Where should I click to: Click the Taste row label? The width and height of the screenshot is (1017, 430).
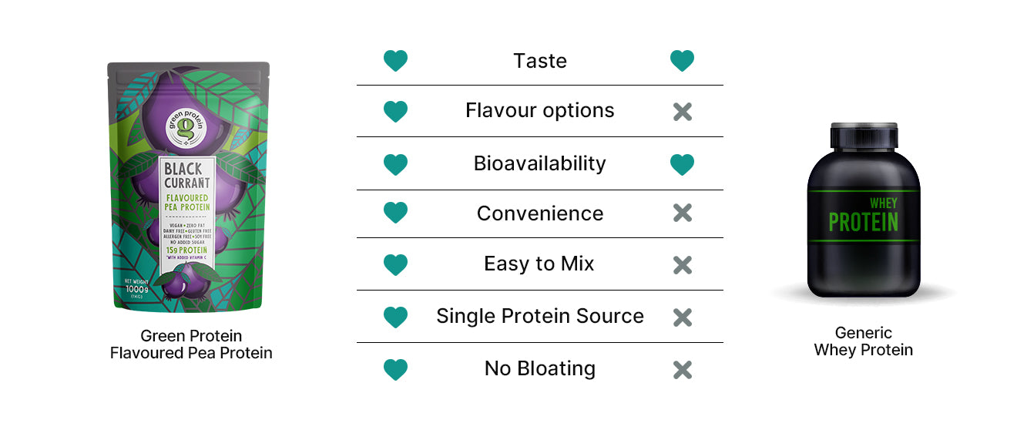(x=539, y=61)
